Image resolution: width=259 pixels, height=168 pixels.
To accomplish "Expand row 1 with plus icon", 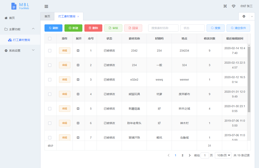I will pyautogui.click(x=78, y=51).
